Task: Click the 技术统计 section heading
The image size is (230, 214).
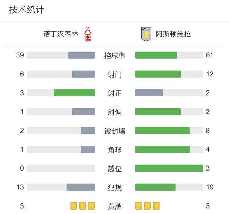Action: 27,10
